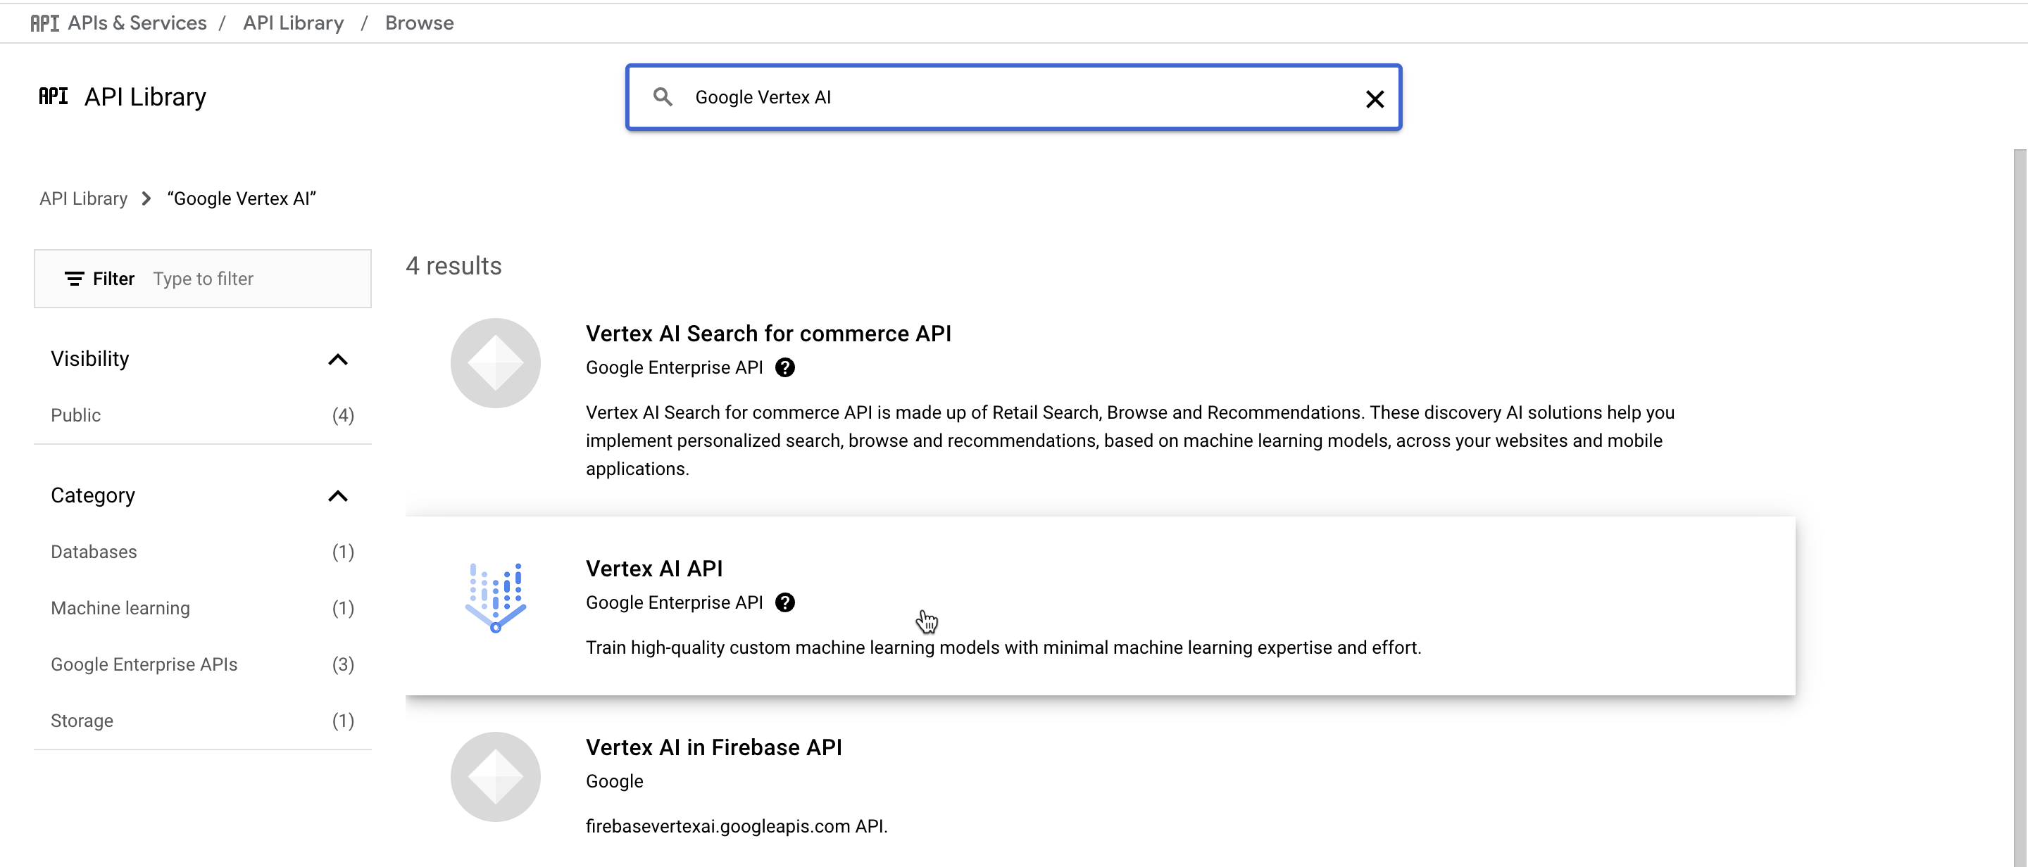Click the Vertex AI API logo icon

coord(495,597)
